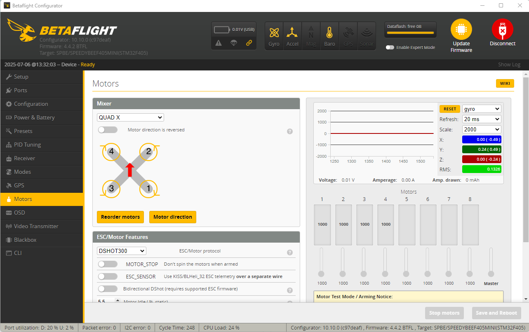Screen dimensions: 529x332
Task: Click the Betaflight bee logo
Action: [x=21, y=30]
